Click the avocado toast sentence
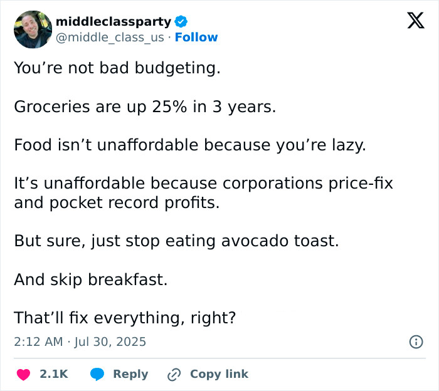439x391 pixels. 176,241
